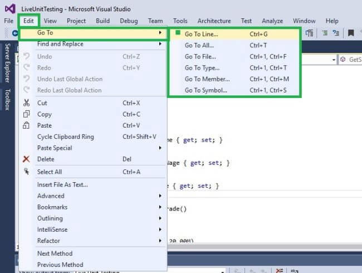Click the Edit menu
The width and height of the screenshot is (362, 273).
click(x=28, y=21)
